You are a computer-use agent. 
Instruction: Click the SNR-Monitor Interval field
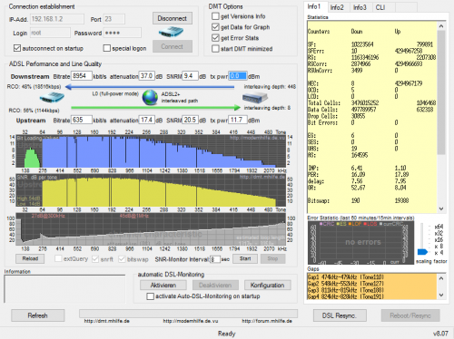pos(215,259)
